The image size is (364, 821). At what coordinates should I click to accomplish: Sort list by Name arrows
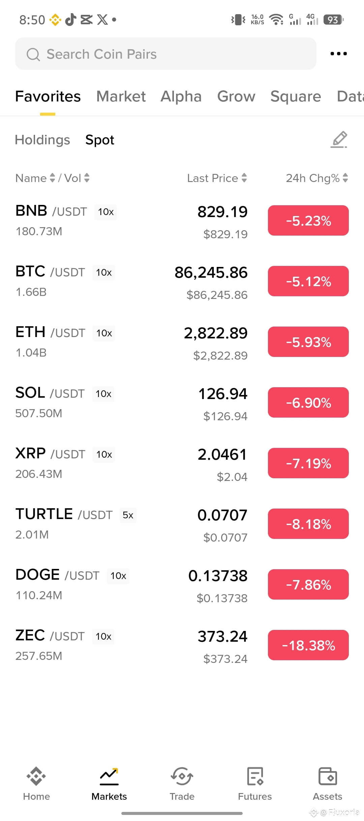(52, 178)
